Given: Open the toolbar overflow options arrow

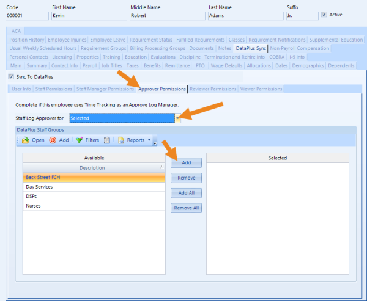Looking at the screenshot, I should (x=155, y=143).
